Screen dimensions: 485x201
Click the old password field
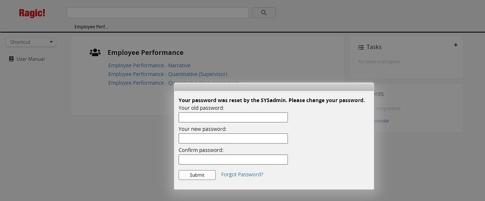click(233, 117)
